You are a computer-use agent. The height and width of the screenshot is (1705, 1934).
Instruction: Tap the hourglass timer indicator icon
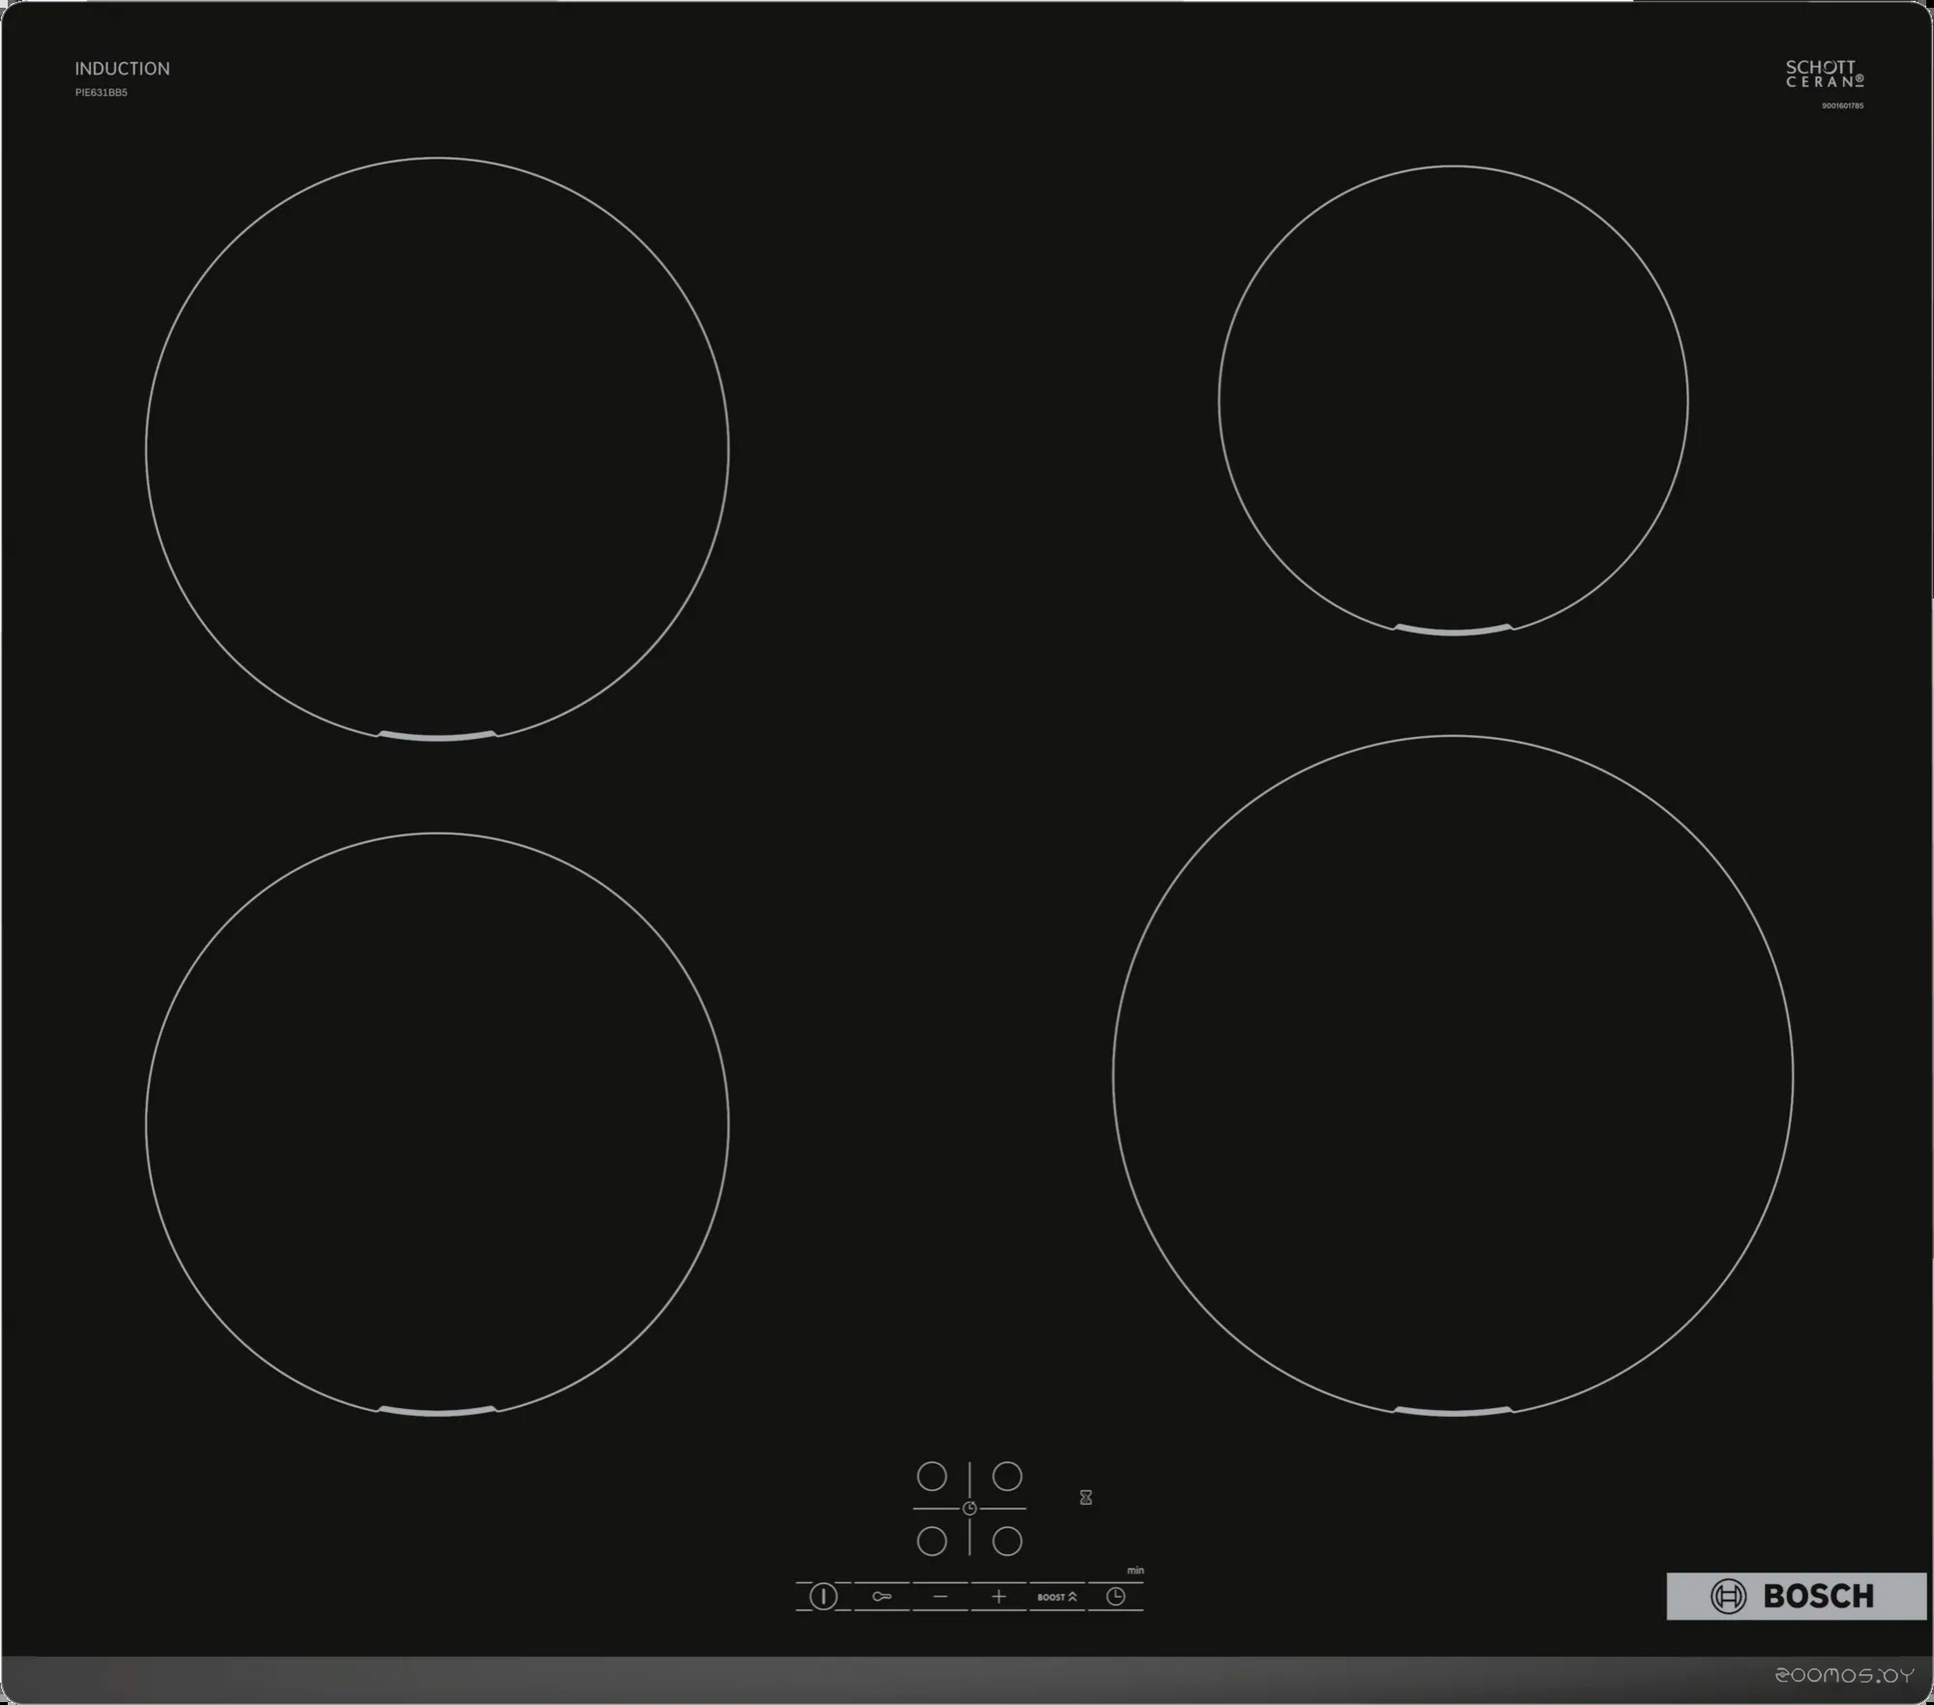point(1086,1497)
